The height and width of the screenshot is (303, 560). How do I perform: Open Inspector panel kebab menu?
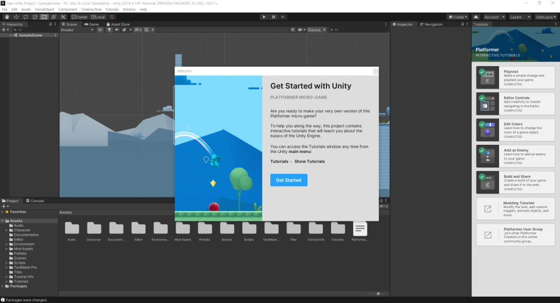click(x=467, y=24)
